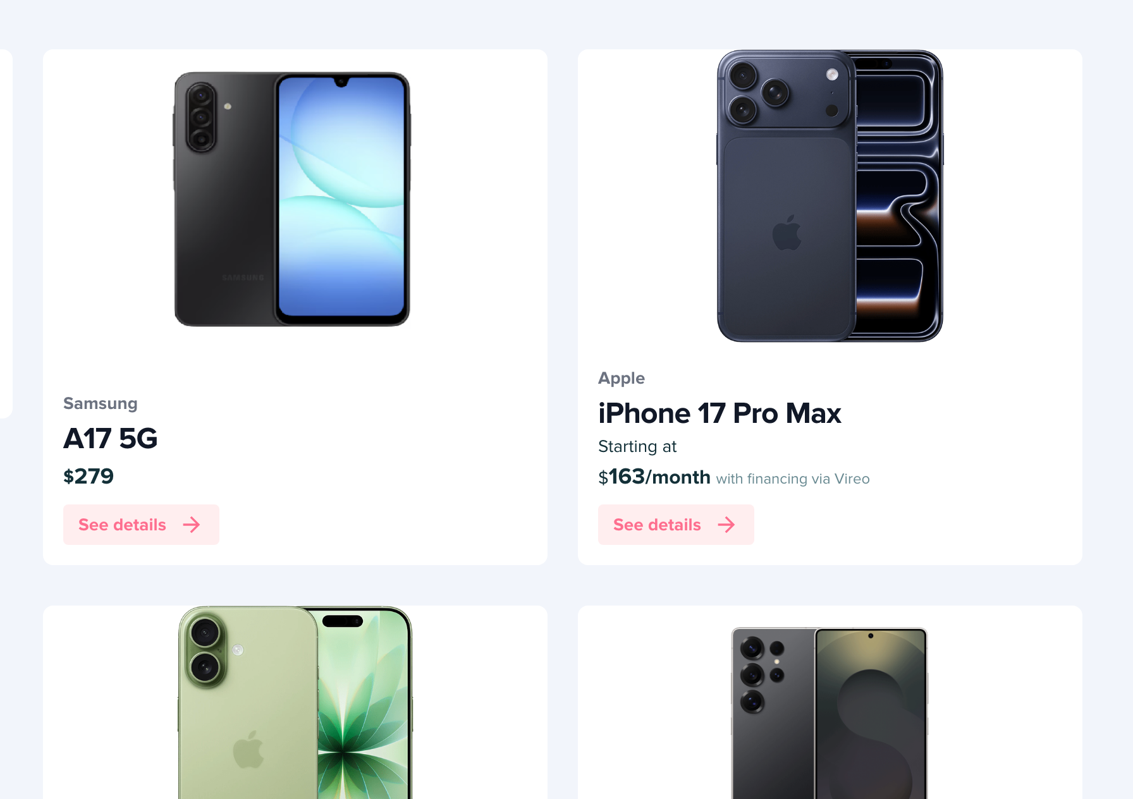Click the Apple logo on the blue iPhone
Screen dimensions: 1133x799
coord(787,233)
